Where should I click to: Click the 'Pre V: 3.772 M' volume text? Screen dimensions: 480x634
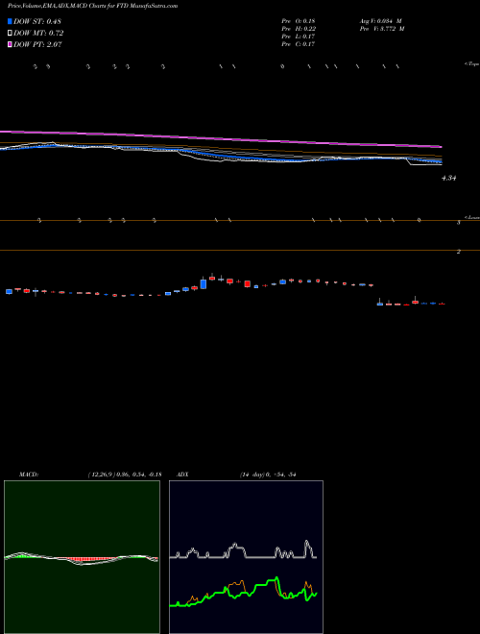pos(382,29)
